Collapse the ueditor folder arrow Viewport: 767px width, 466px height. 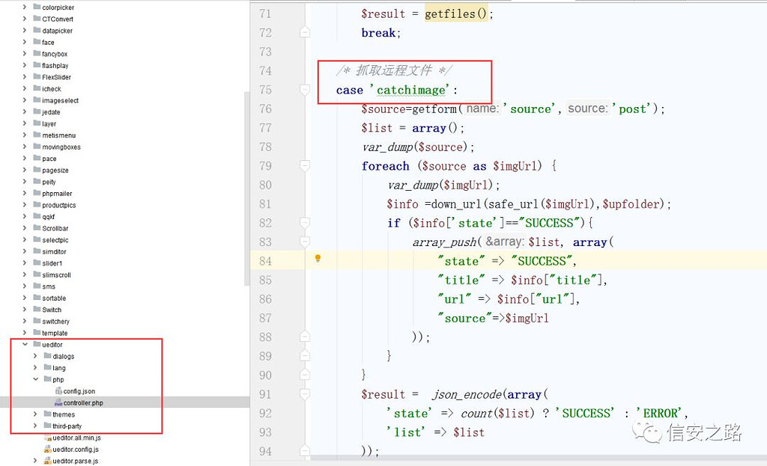[25, 344]
